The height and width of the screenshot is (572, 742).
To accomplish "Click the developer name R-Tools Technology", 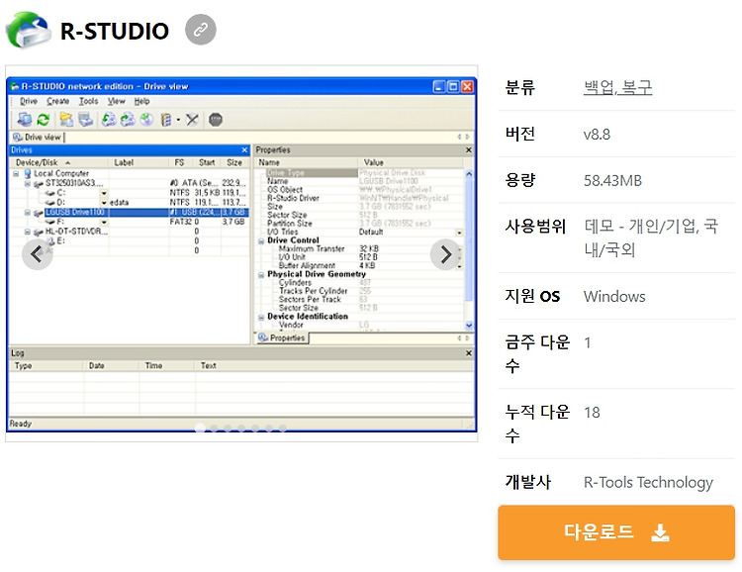I will click(648, 482).
